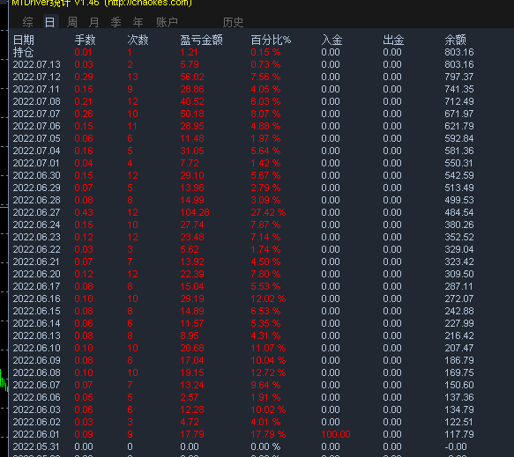Select the 2022.06.13 date row
Image resolution: width=514 pixels, height=457 pixels.
click(37, 335)
